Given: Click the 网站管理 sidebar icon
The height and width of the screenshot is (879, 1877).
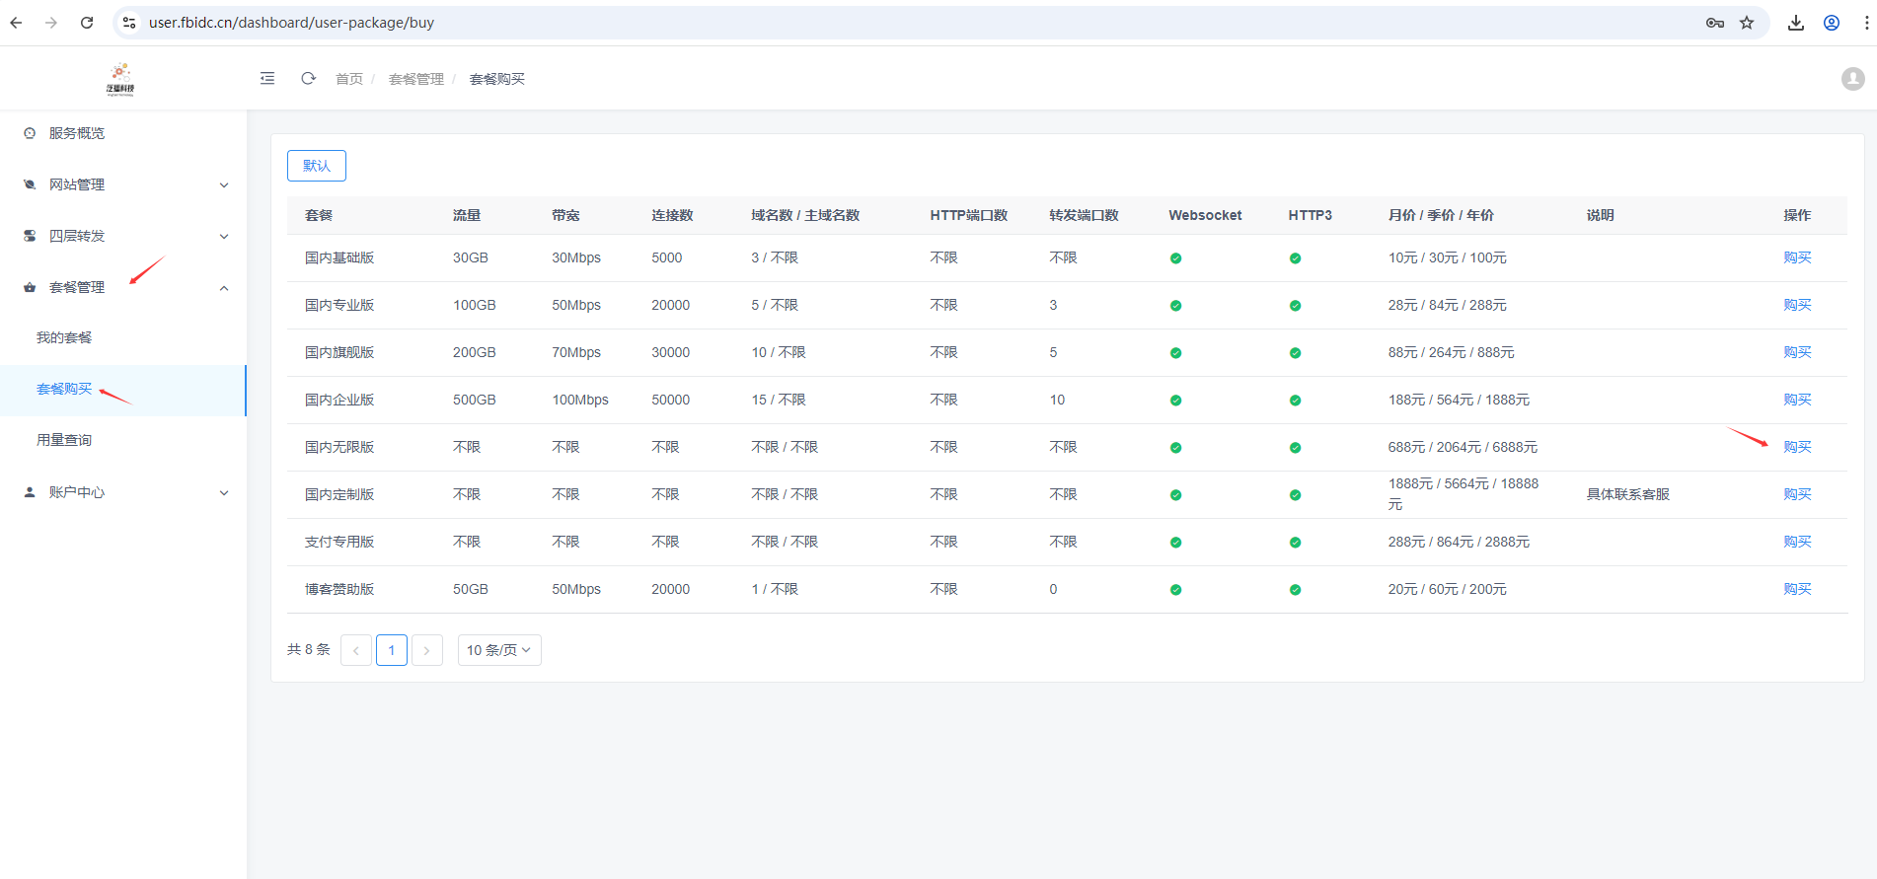Looking at the screenshot, I should [30, 184].
